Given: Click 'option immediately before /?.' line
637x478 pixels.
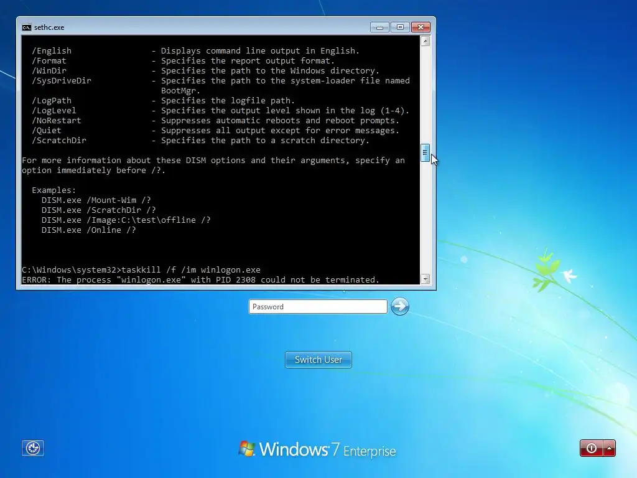Looking at the screenshot, I should click(94, 171).
